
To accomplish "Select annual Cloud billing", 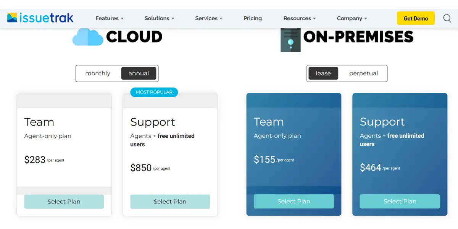I will pos(139,73).
